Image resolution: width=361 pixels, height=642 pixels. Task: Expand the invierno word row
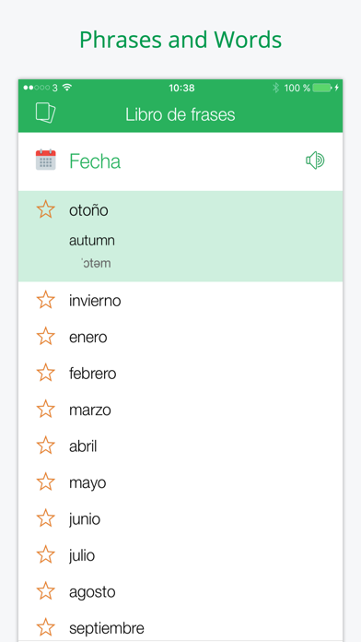click(x=180, y=300)
